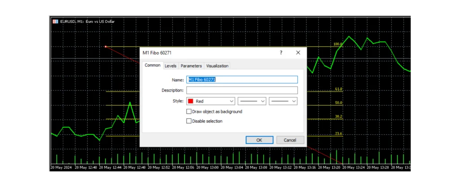Viewport: 460px width, 187px height.
Task: Click into the Name input field
Action: [242, 80]
